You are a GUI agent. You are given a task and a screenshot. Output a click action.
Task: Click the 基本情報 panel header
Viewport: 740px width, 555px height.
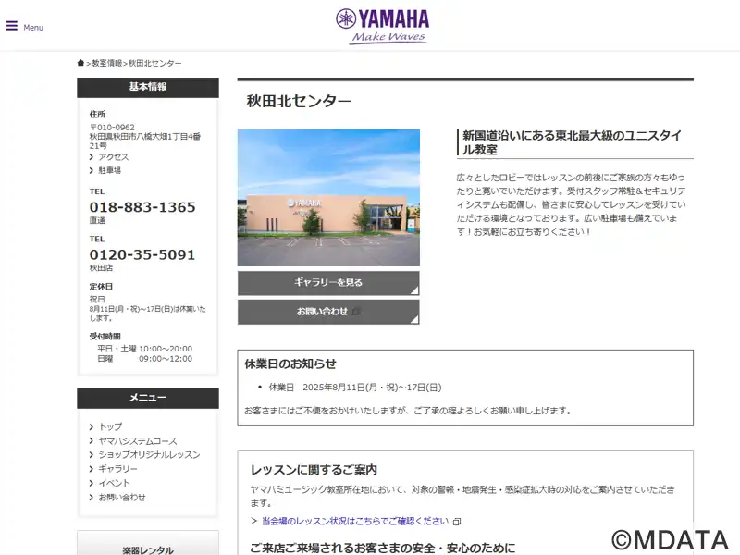(148, 87)
